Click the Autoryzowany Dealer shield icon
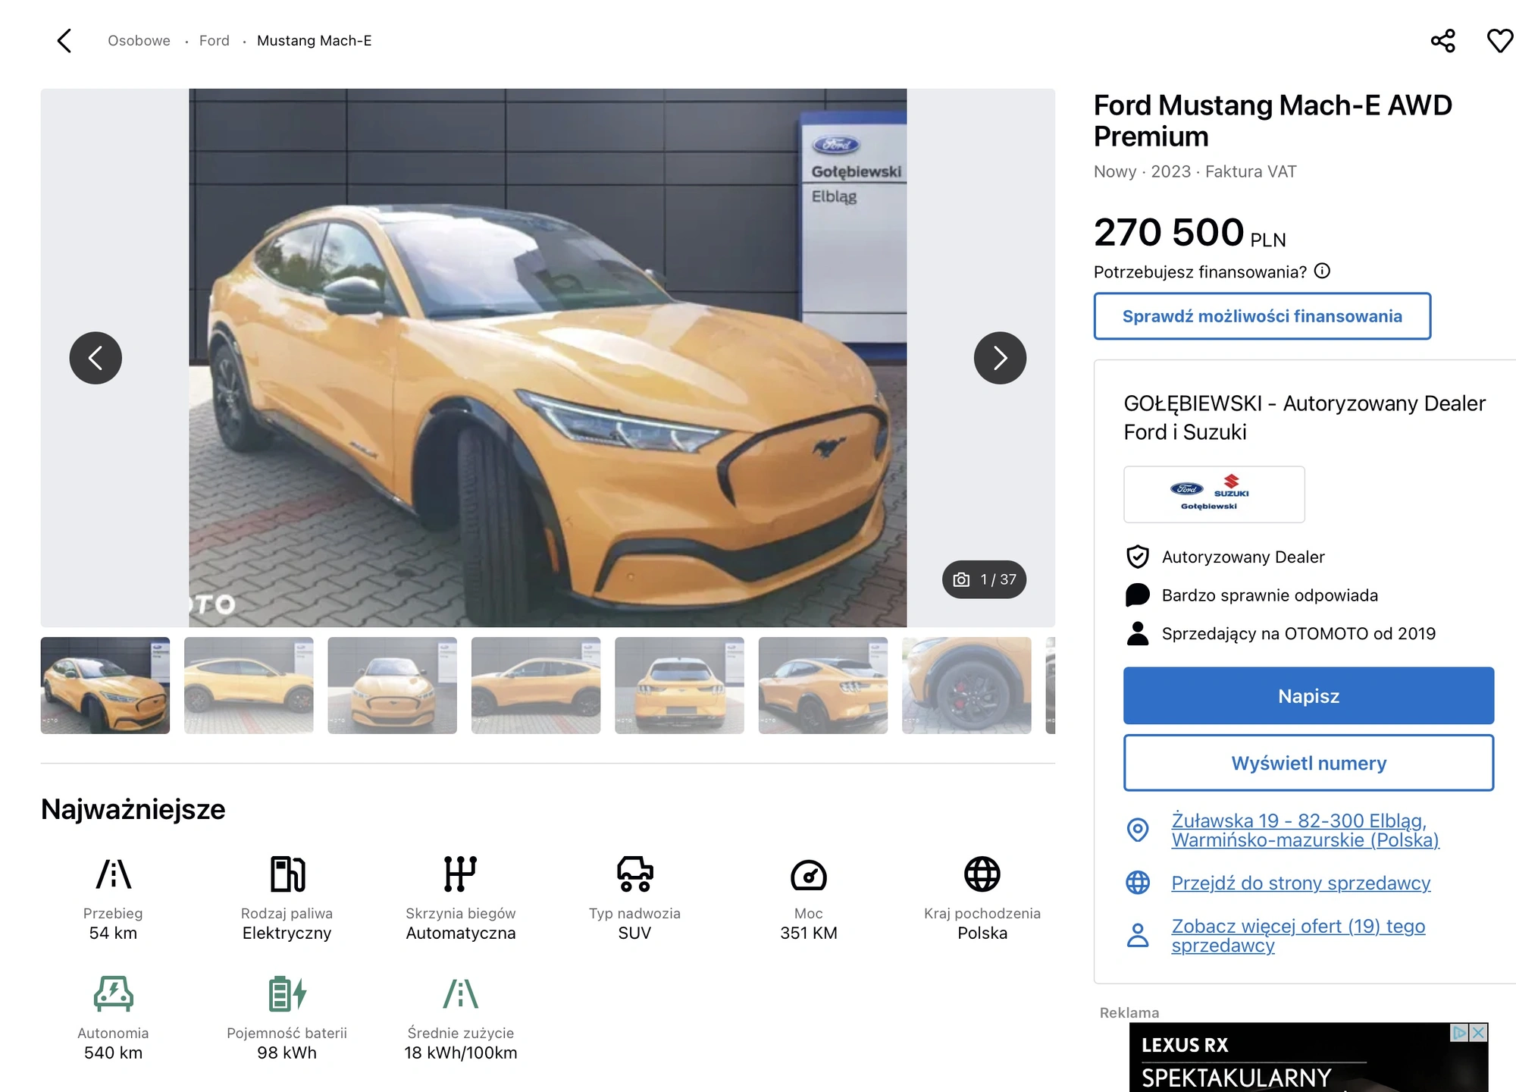Image resolution: width=1516 pixels, height=1092 pixels. point(1137,557)
